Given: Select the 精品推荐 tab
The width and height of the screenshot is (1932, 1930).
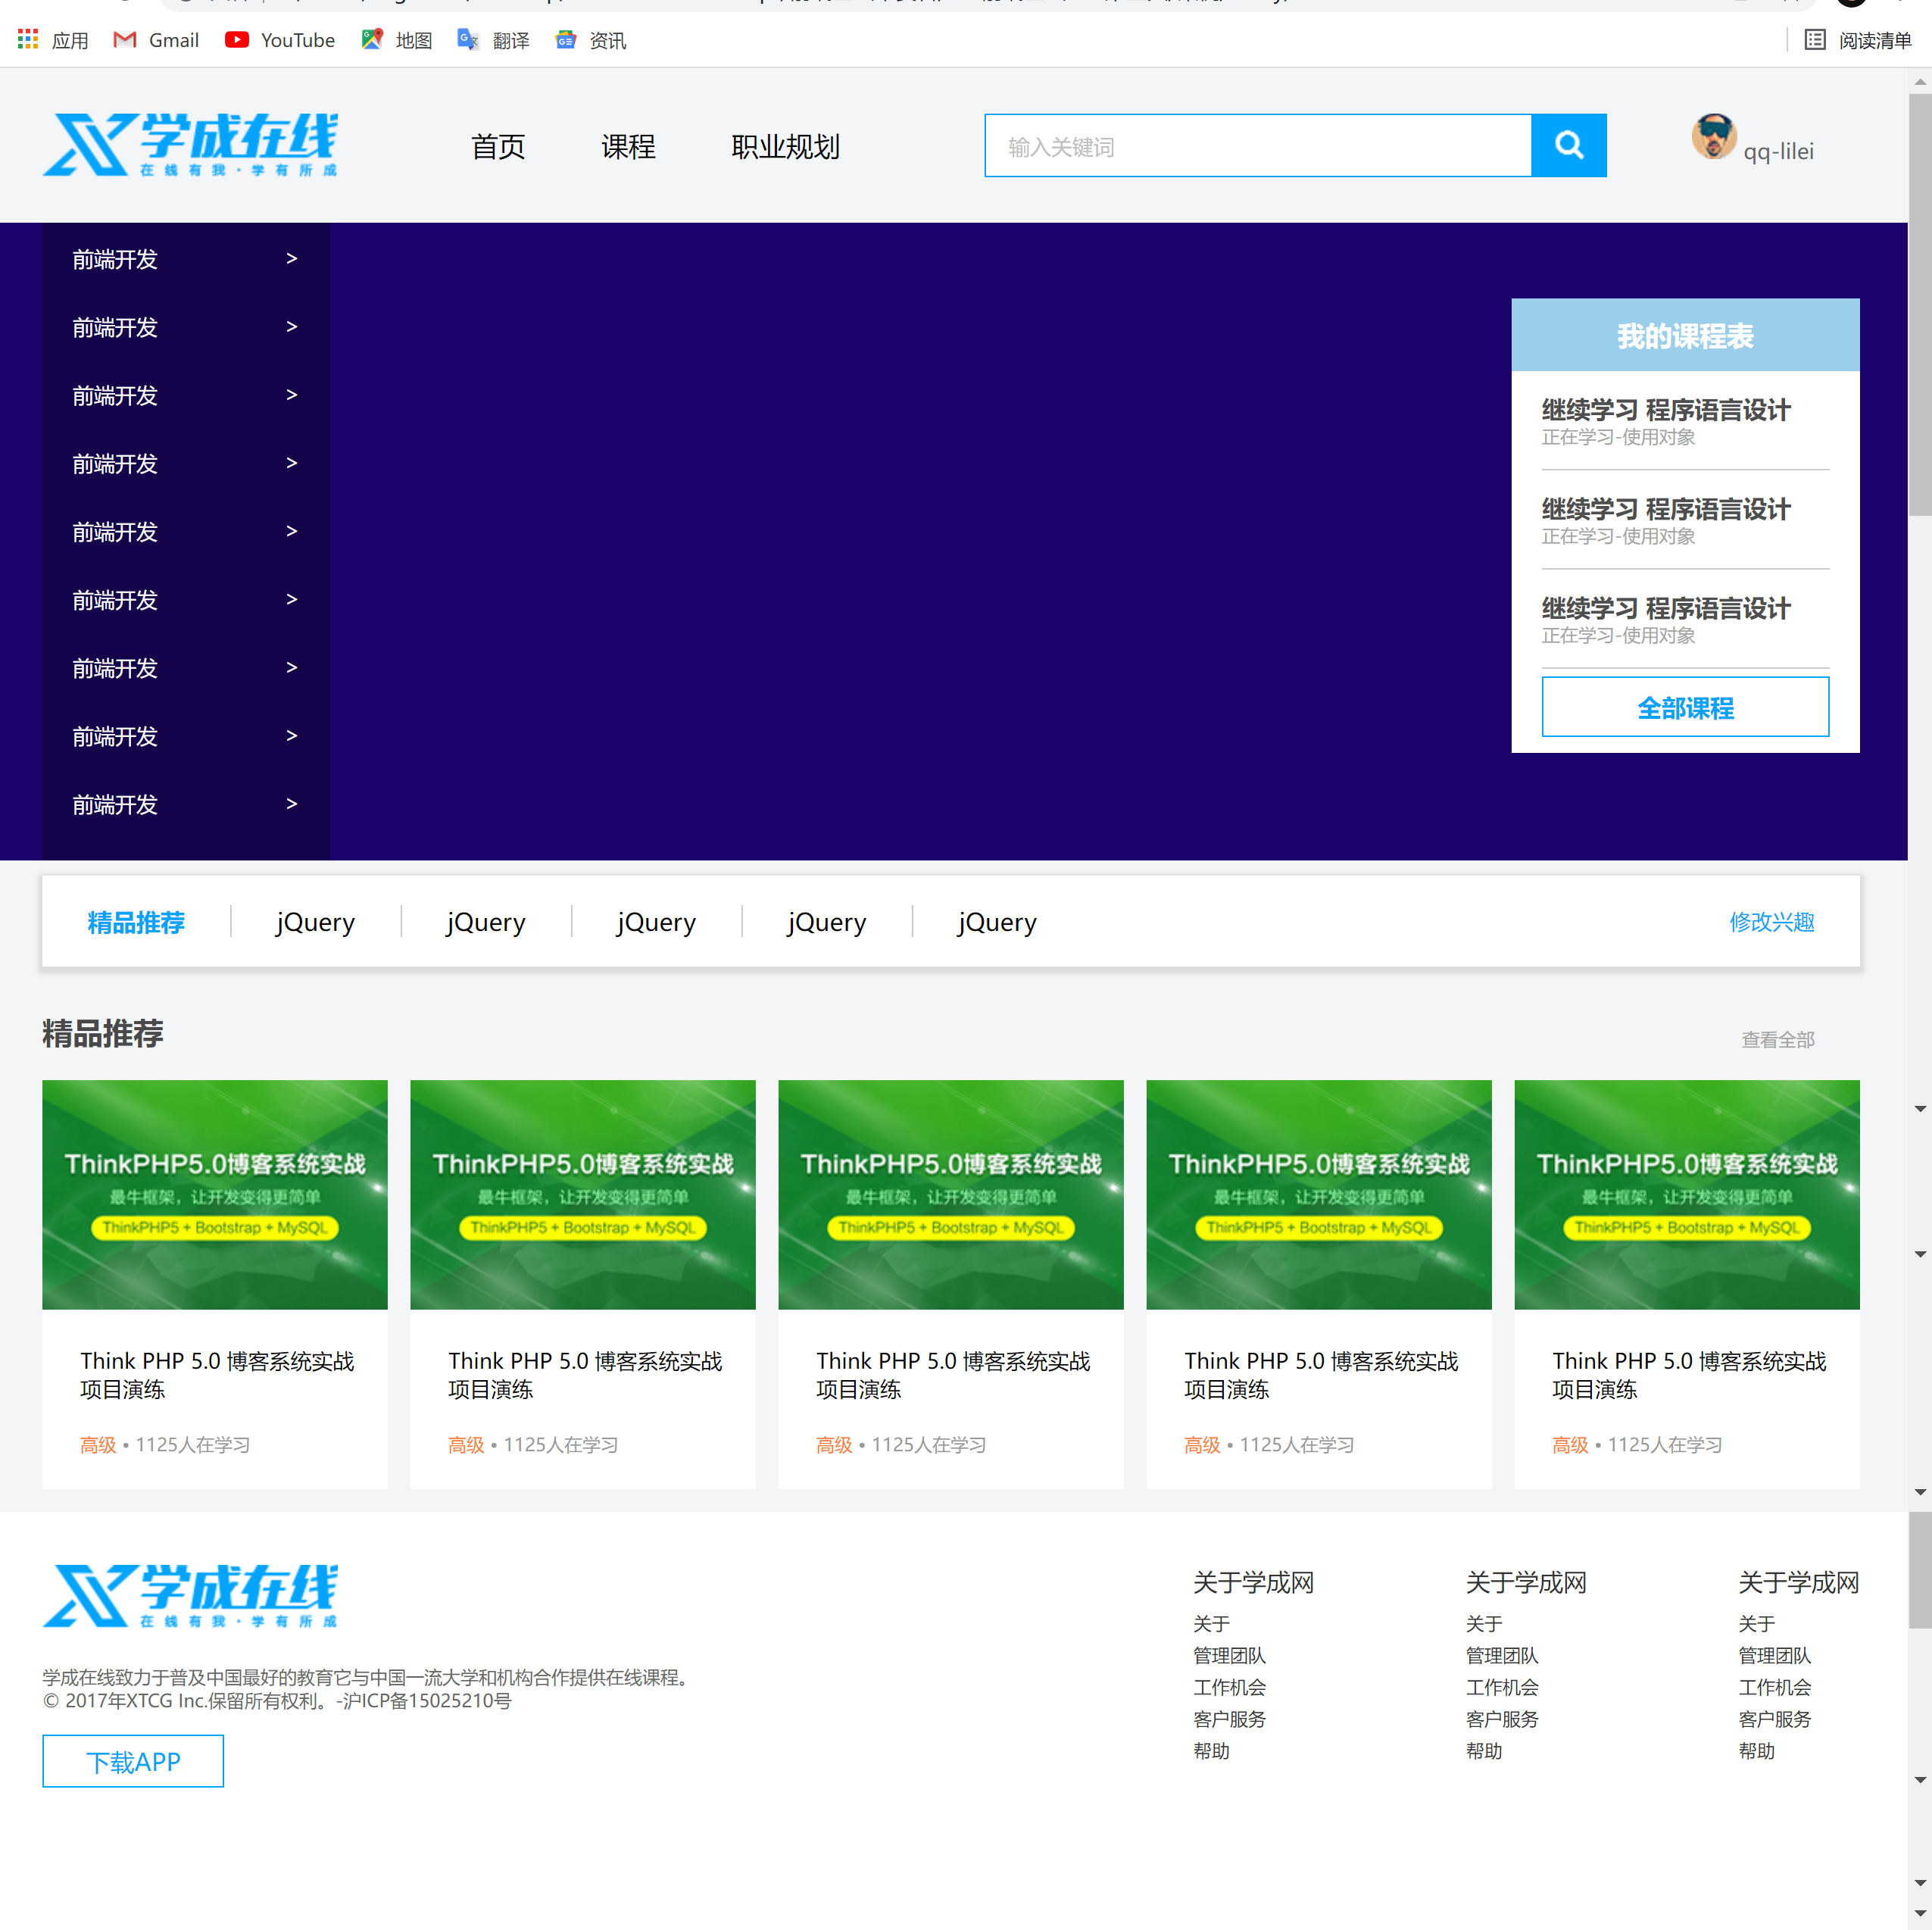Looking at the screenshot, I should (x=136, y=922).
